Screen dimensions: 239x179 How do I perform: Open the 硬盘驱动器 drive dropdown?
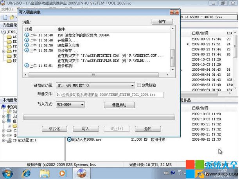(x=133, y=86)
